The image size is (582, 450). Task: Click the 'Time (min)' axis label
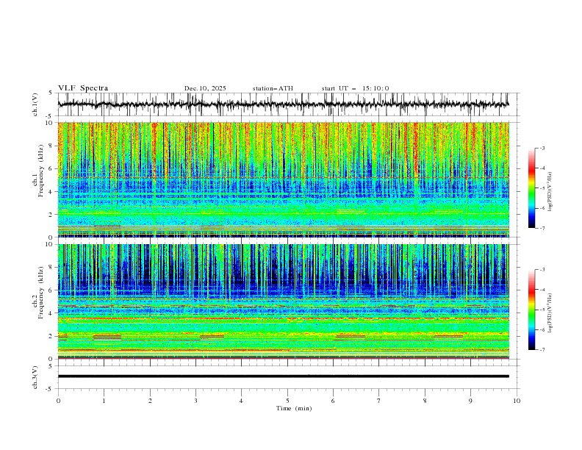(294, 408)
